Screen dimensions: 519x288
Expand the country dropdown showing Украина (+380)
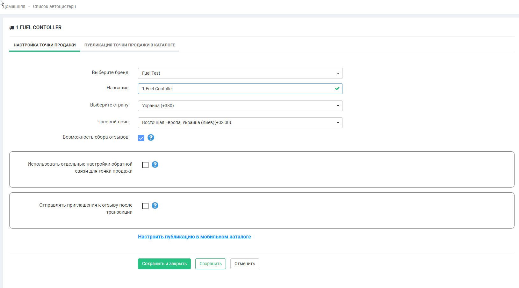pyautogui.click(x=240, y=106)
